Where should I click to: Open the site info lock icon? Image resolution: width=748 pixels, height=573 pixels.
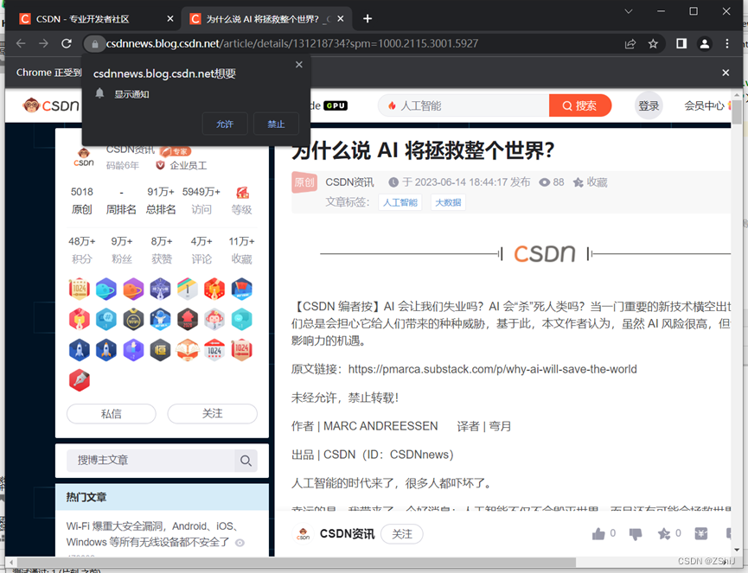(94, 44)
